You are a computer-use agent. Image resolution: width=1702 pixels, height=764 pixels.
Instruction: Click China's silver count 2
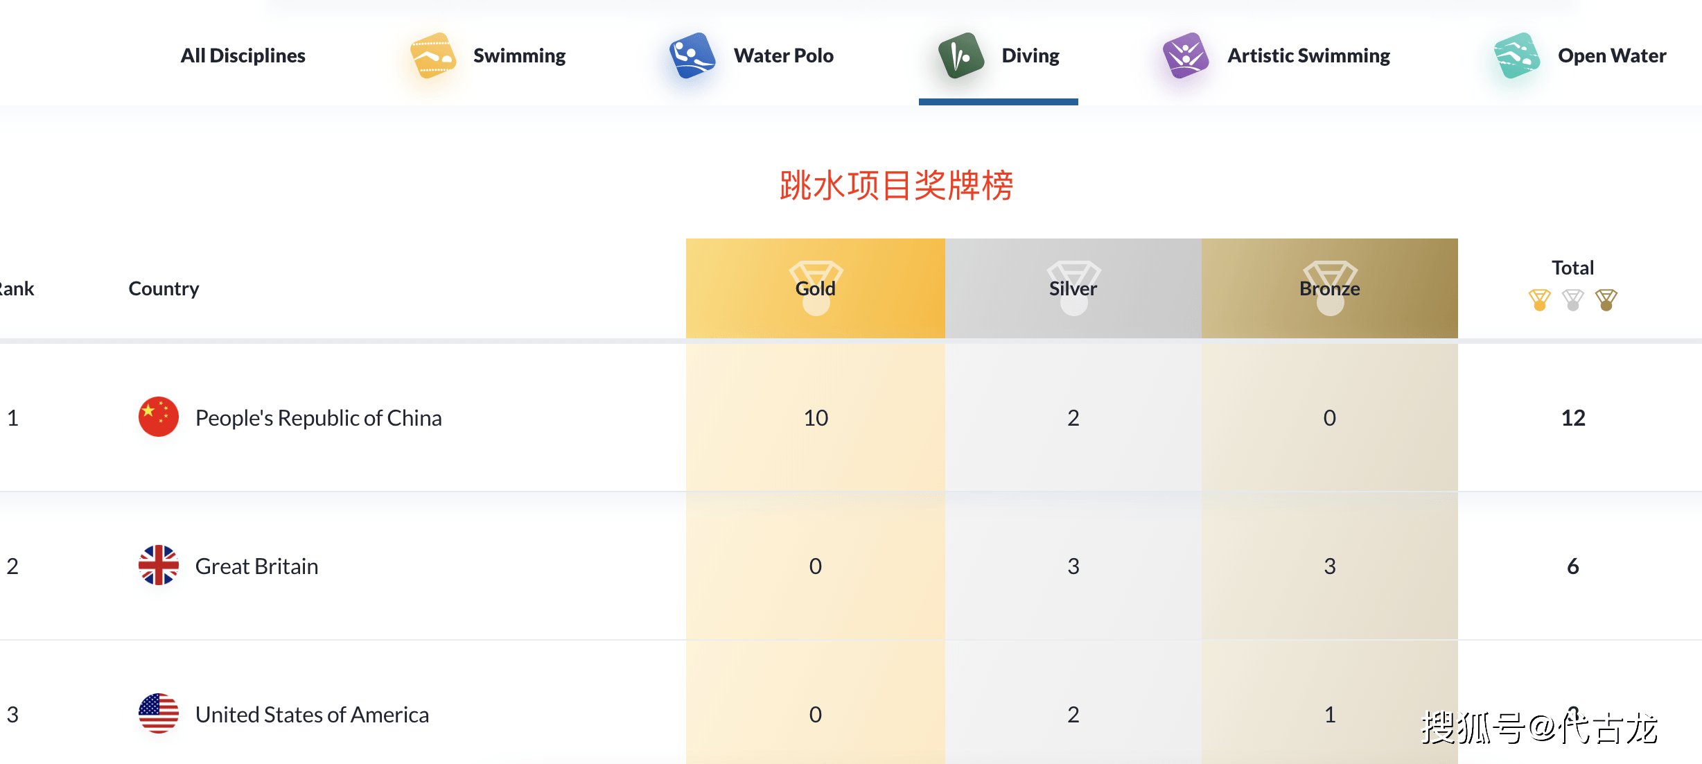tap(1073, 418)
